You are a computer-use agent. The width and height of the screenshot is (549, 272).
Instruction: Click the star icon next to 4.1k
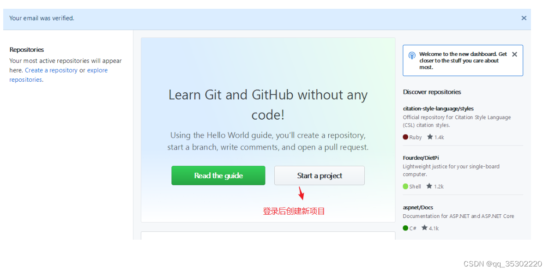pyautogui.click(x=424, y=228)
